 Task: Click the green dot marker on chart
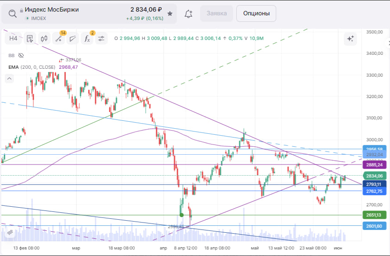(x=182, y=215)
